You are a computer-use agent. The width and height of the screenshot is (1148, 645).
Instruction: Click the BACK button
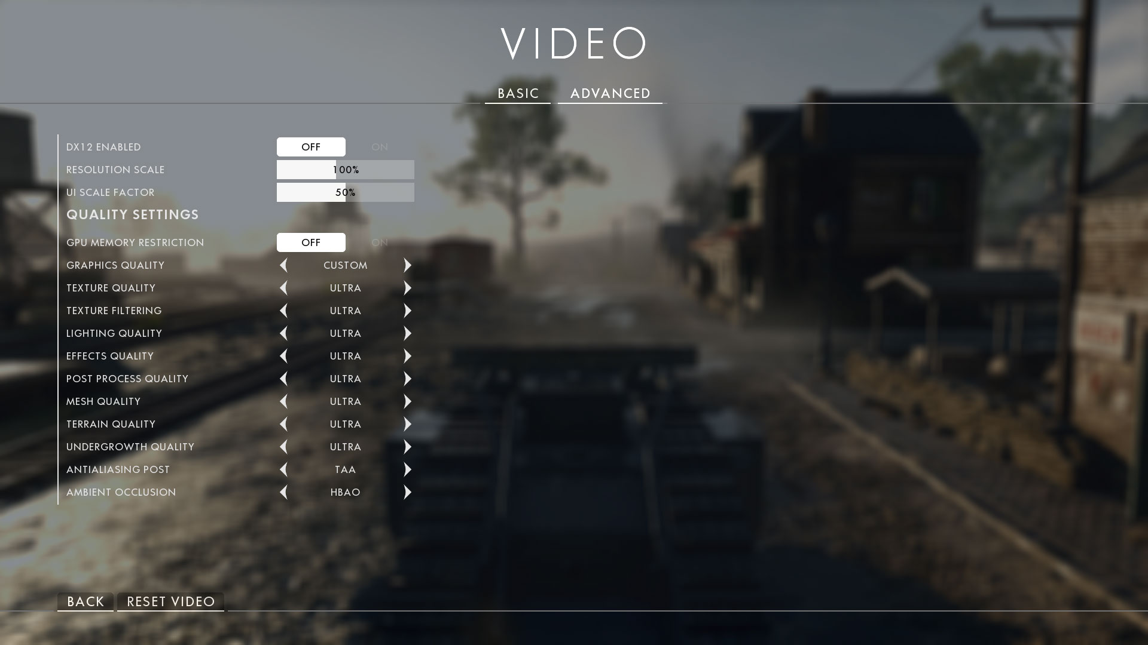(85, 601)
